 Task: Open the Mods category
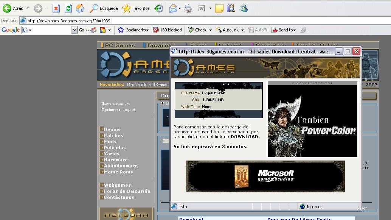pyautogui.click(x=110, y=142)
